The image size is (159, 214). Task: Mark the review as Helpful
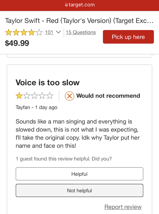(x=79, y=174)
